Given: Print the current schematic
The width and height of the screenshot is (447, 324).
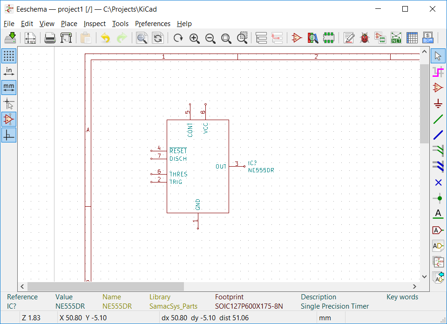Looking at the screenshot, I should (x=50, y=38).
